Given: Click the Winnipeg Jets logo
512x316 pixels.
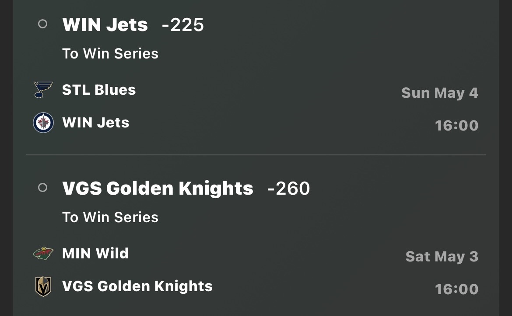Looking at the screenshot, I should point(43,123).
